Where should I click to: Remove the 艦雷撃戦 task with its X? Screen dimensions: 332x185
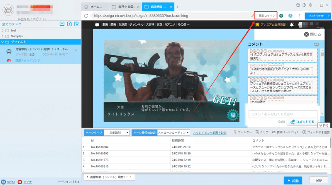[76, 50]
